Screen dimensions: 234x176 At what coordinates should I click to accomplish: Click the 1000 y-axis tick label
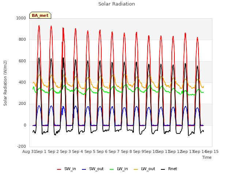pyautogui.click(x=21, y=18)
